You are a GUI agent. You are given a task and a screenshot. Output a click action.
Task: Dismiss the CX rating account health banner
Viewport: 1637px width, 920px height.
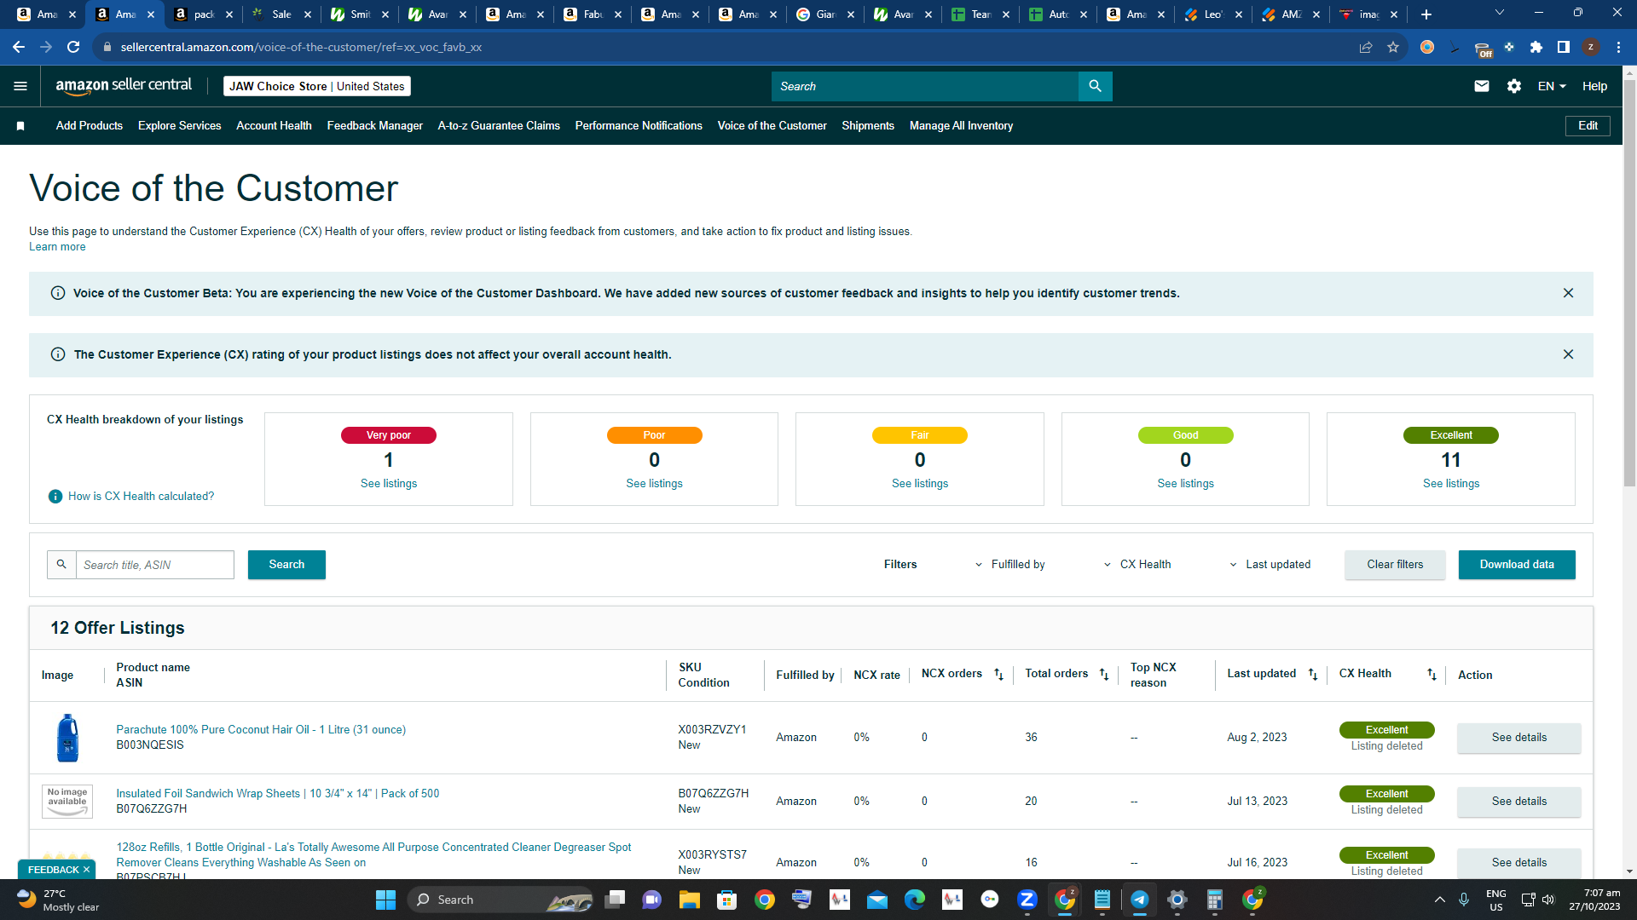coord(1568,354)
